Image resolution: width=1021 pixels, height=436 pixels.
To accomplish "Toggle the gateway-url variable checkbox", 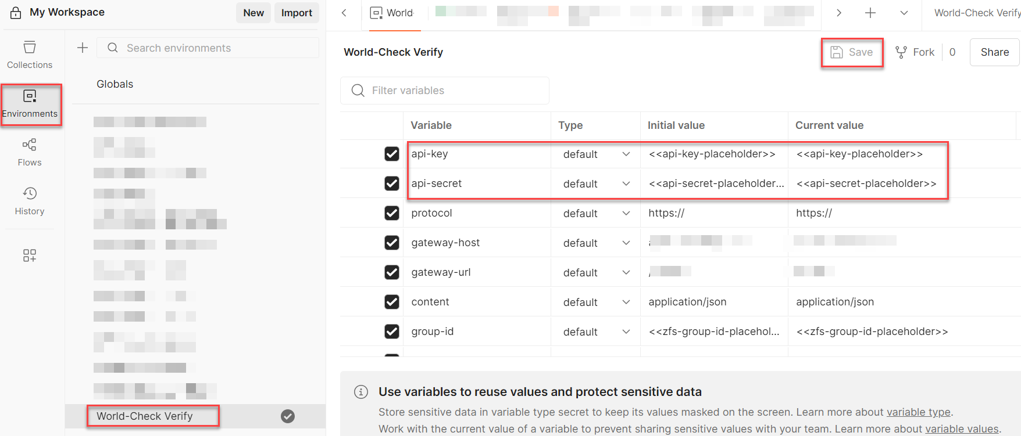I will (x=392, y=272).
